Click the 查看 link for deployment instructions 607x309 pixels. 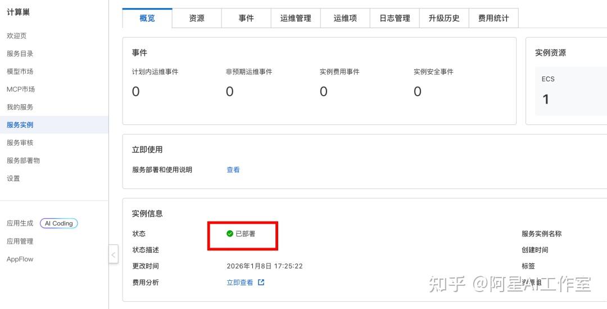click(x=233, y=170)
